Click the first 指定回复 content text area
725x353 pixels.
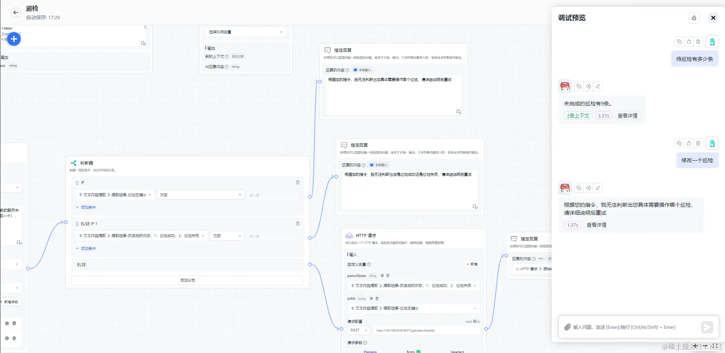[x=393, y=94]
